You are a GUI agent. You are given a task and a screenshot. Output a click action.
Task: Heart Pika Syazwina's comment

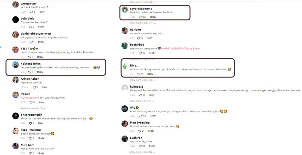pyautogui.click(x=140, y=131)
